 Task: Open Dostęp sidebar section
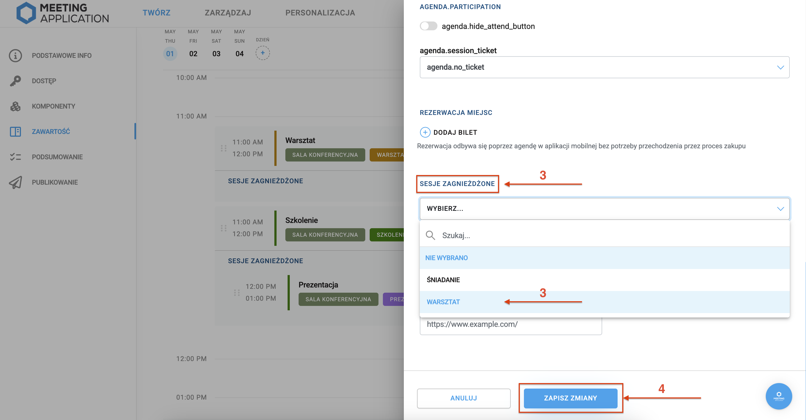[44, 81]
